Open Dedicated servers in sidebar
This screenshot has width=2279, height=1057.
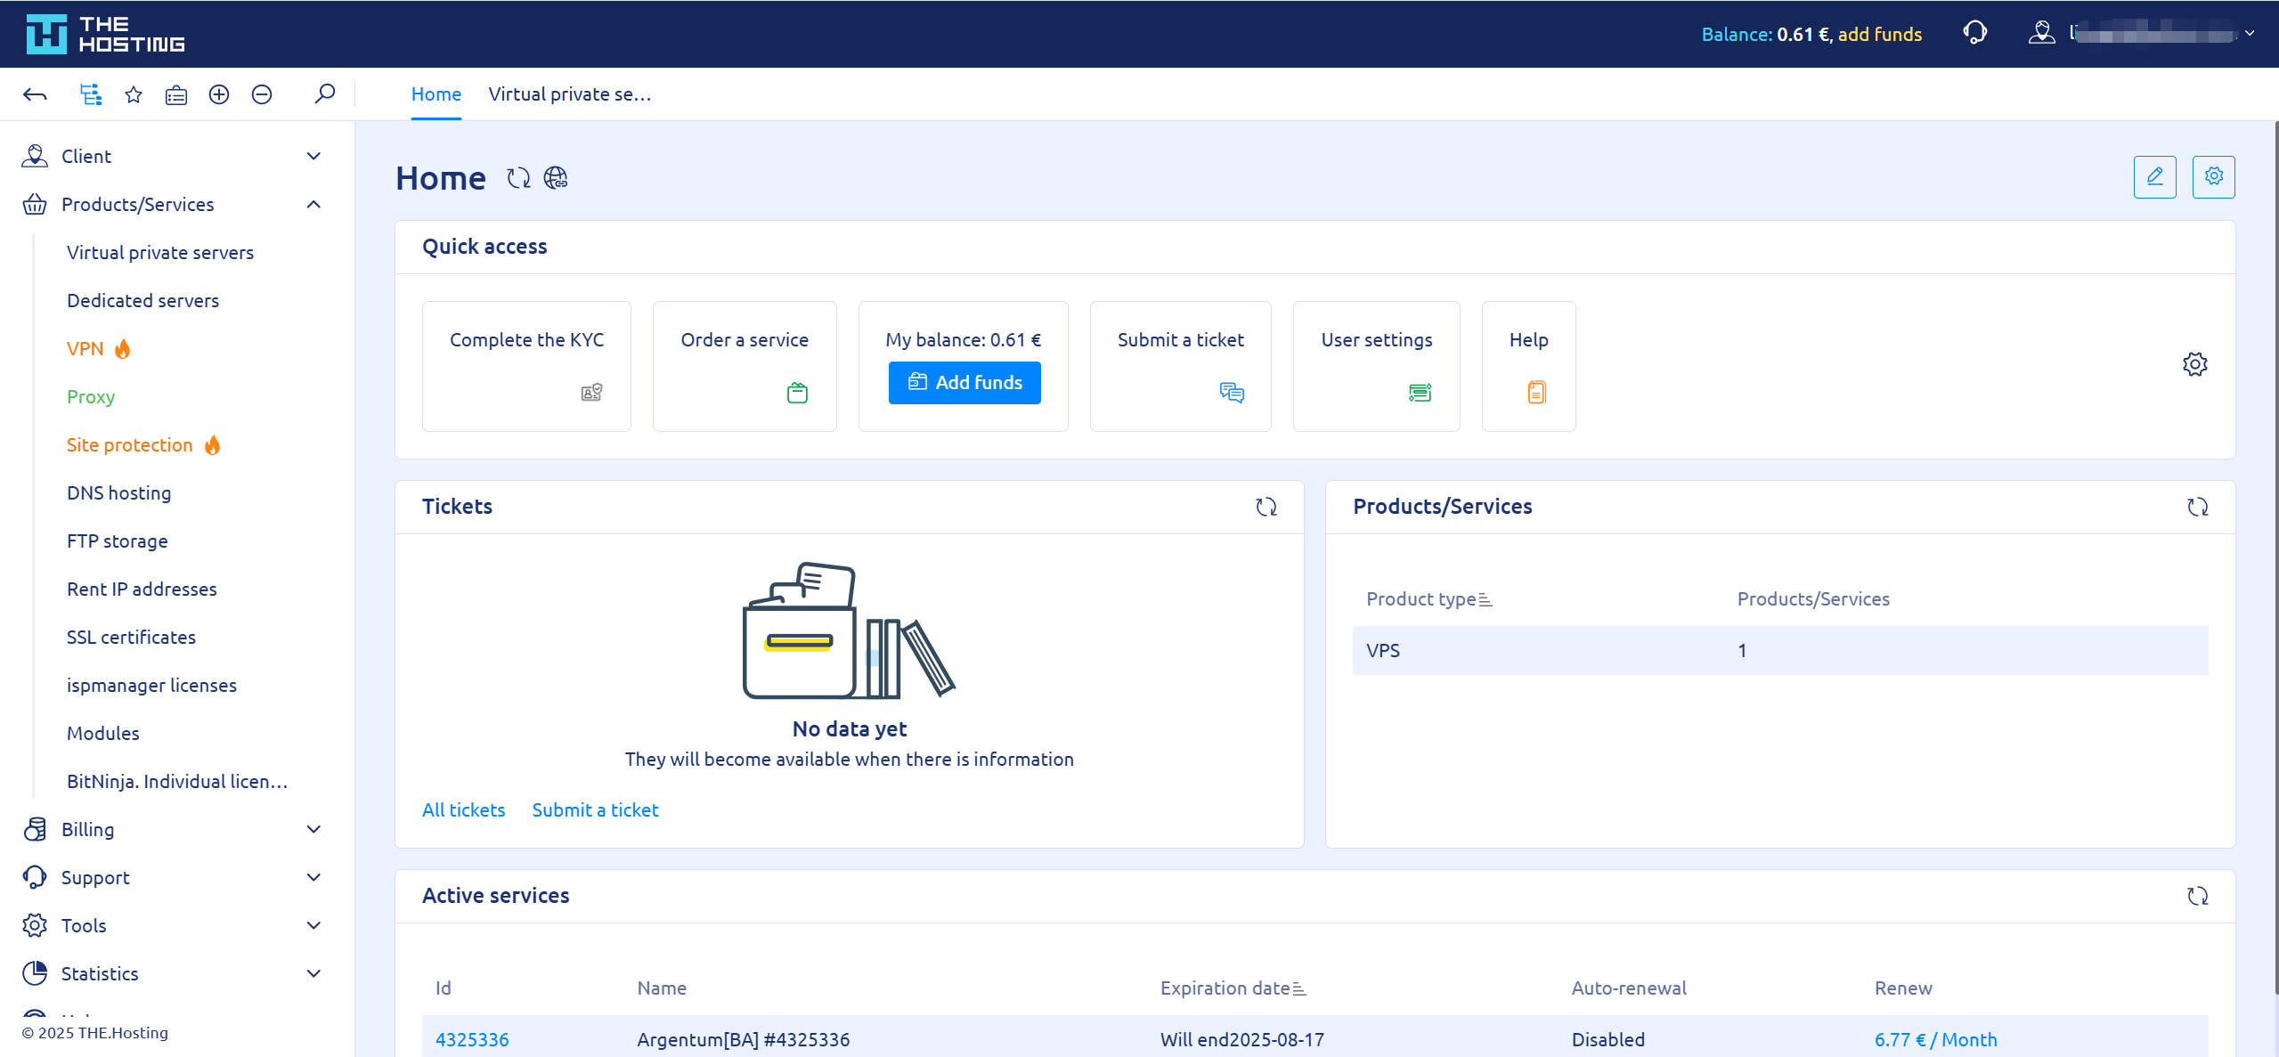[142, 301]
